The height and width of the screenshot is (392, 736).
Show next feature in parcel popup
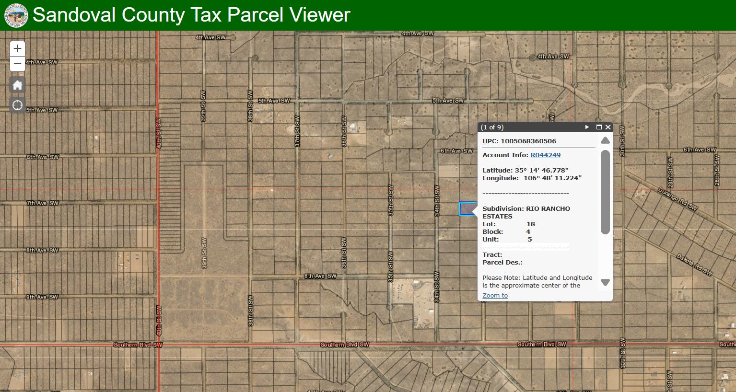tap(587, 127)
